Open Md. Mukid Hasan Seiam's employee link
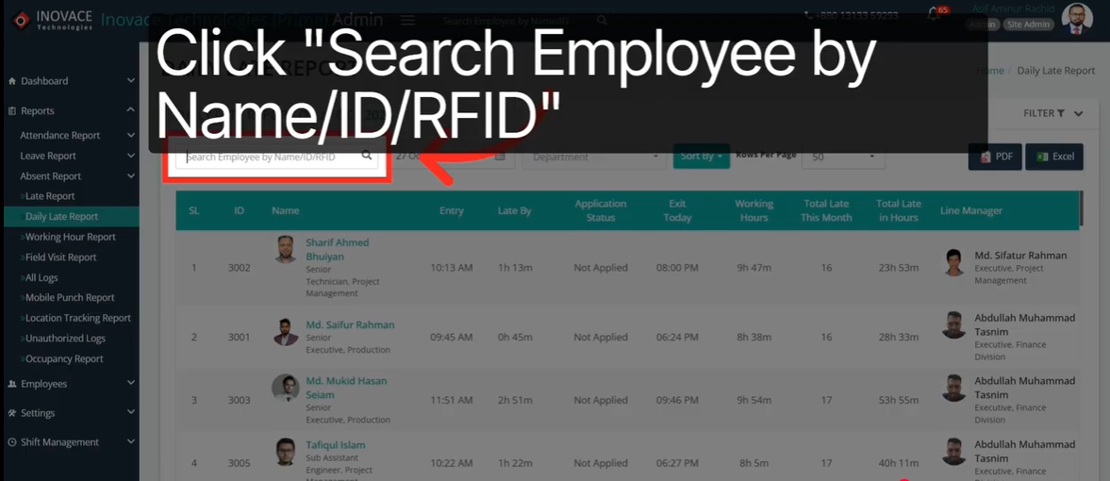 pyautogui.click(x=346, y=388)
